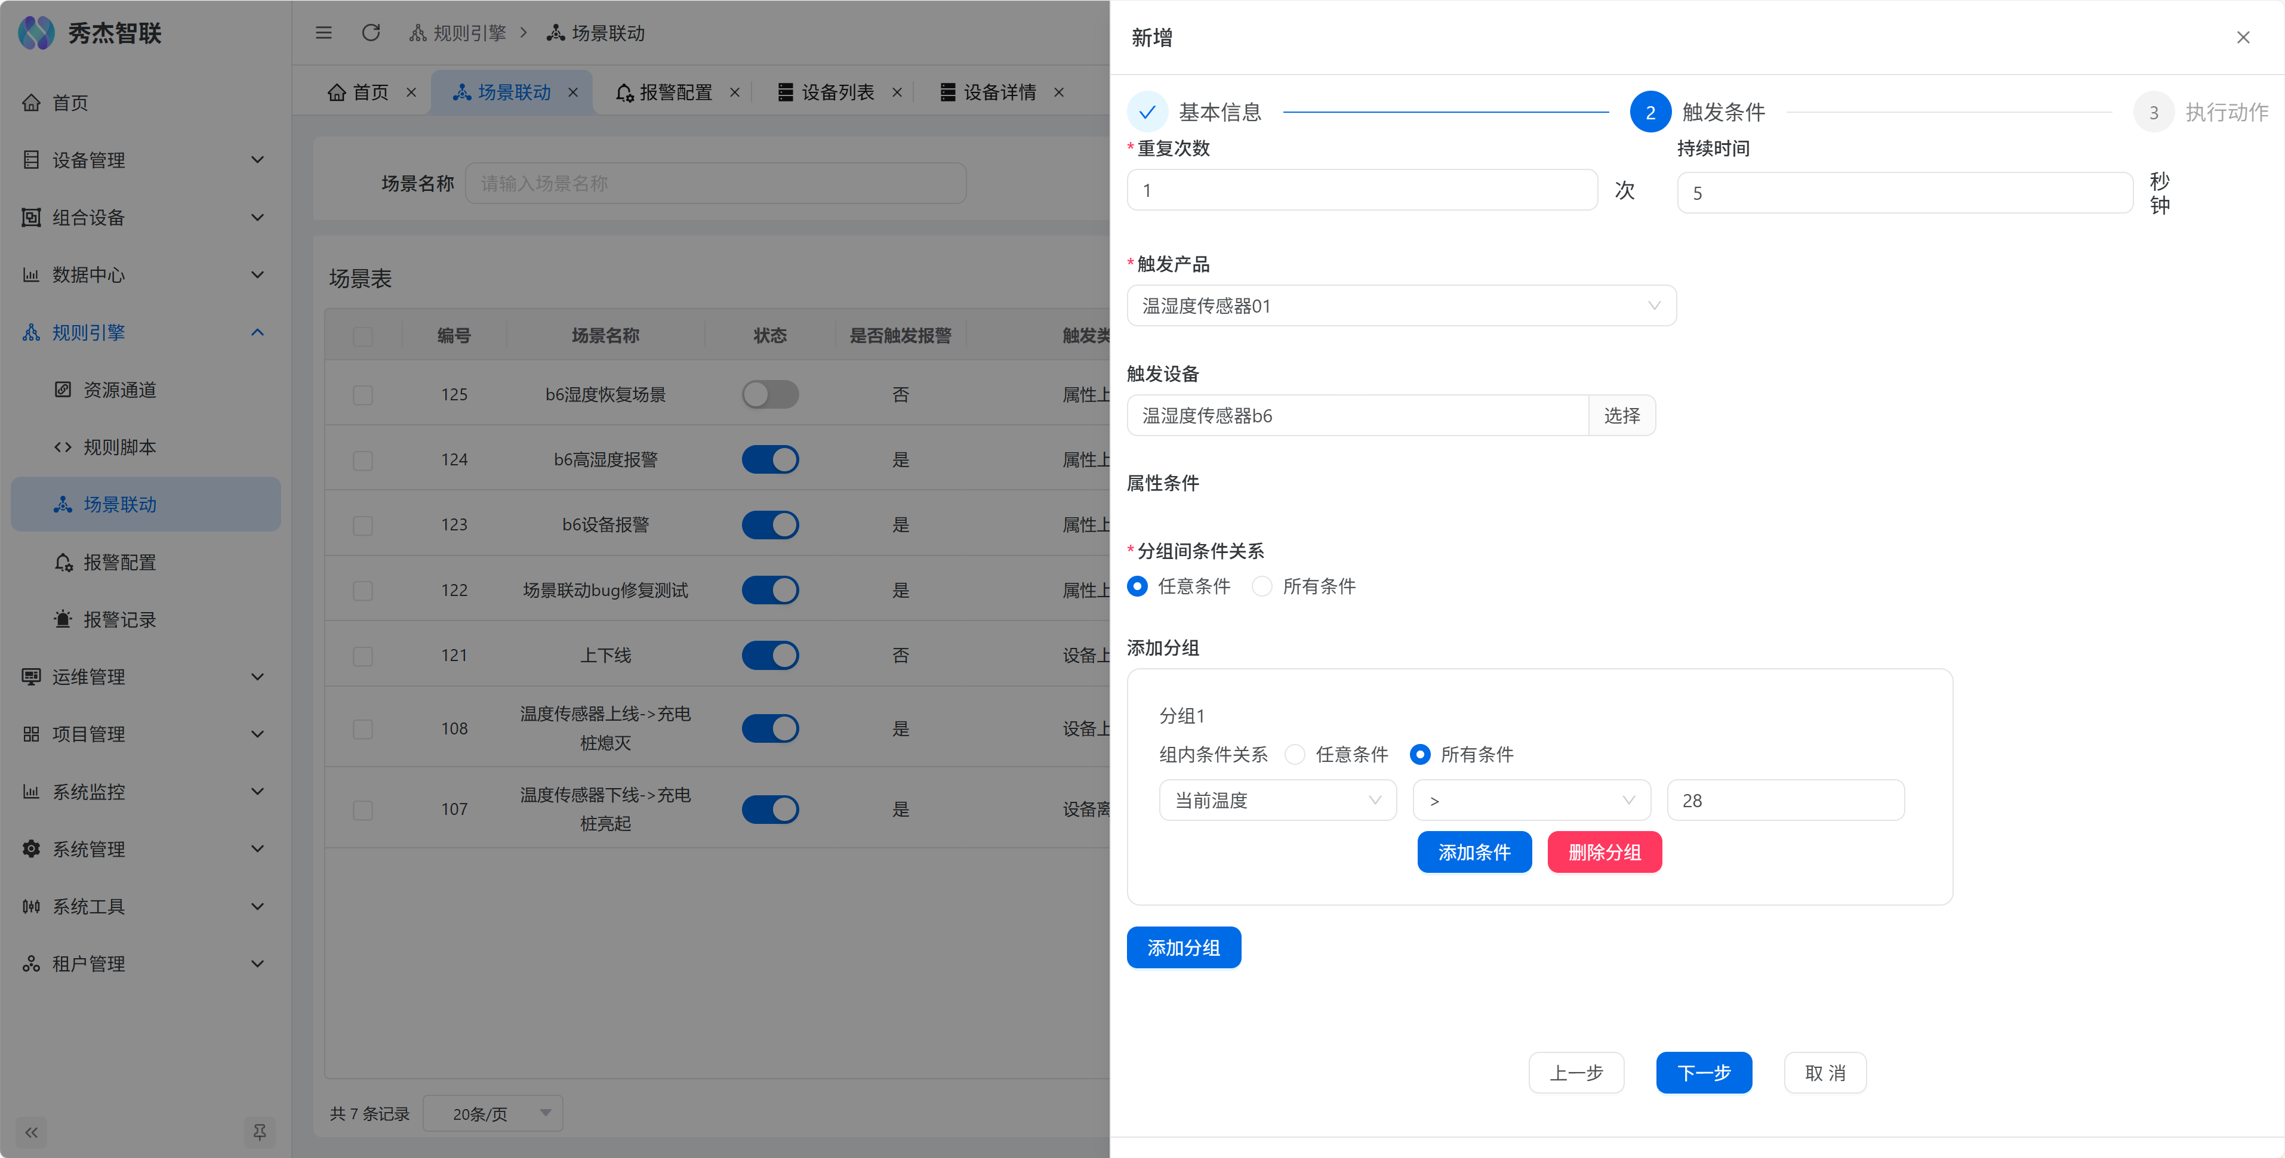Click the 重复次数 input field

(x=1362, y=191)
